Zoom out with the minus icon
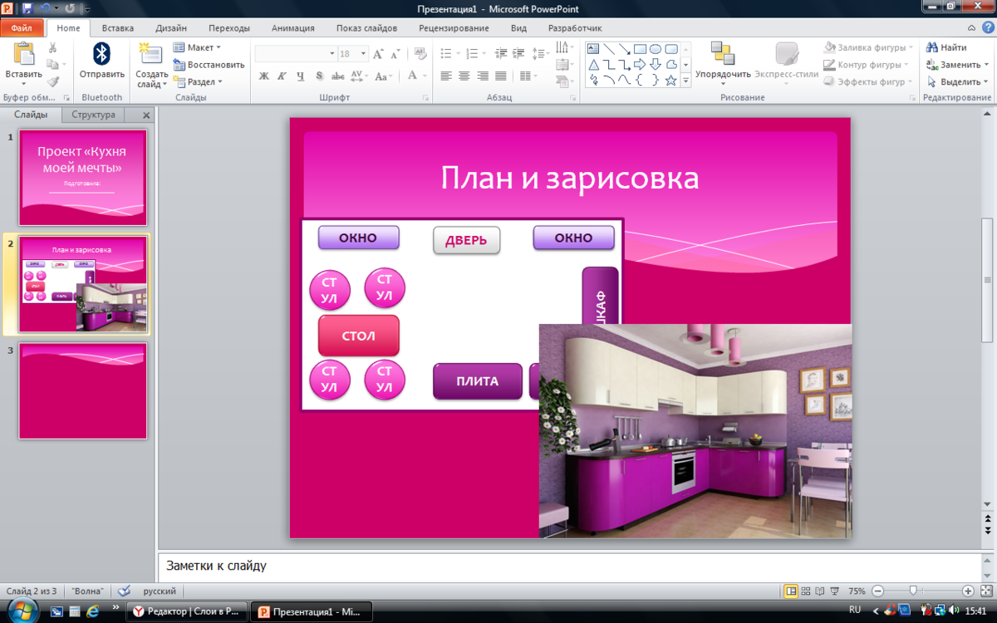 (x=877, y=591)
